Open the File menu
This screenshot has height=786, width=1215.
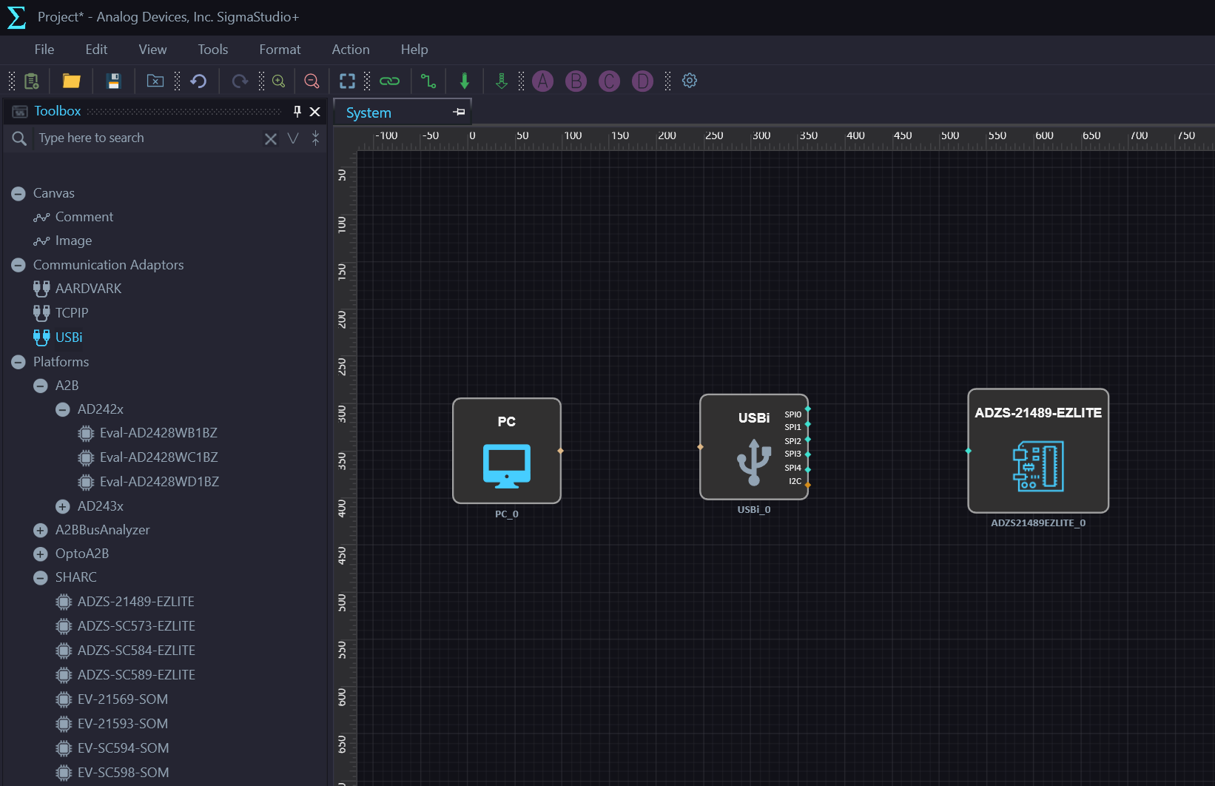coord(44,50)
